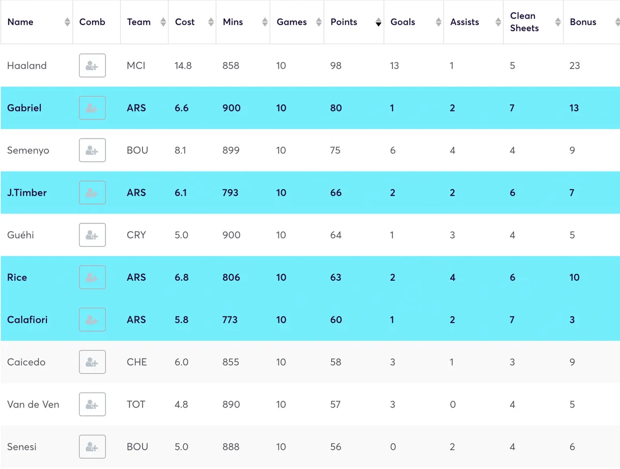
Task: Click the add-player icon beside Gabriel
Action: 92,108
